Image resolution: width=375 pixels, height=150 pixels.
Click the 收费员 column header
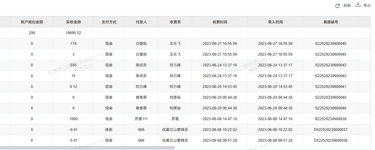pos(175,22)
